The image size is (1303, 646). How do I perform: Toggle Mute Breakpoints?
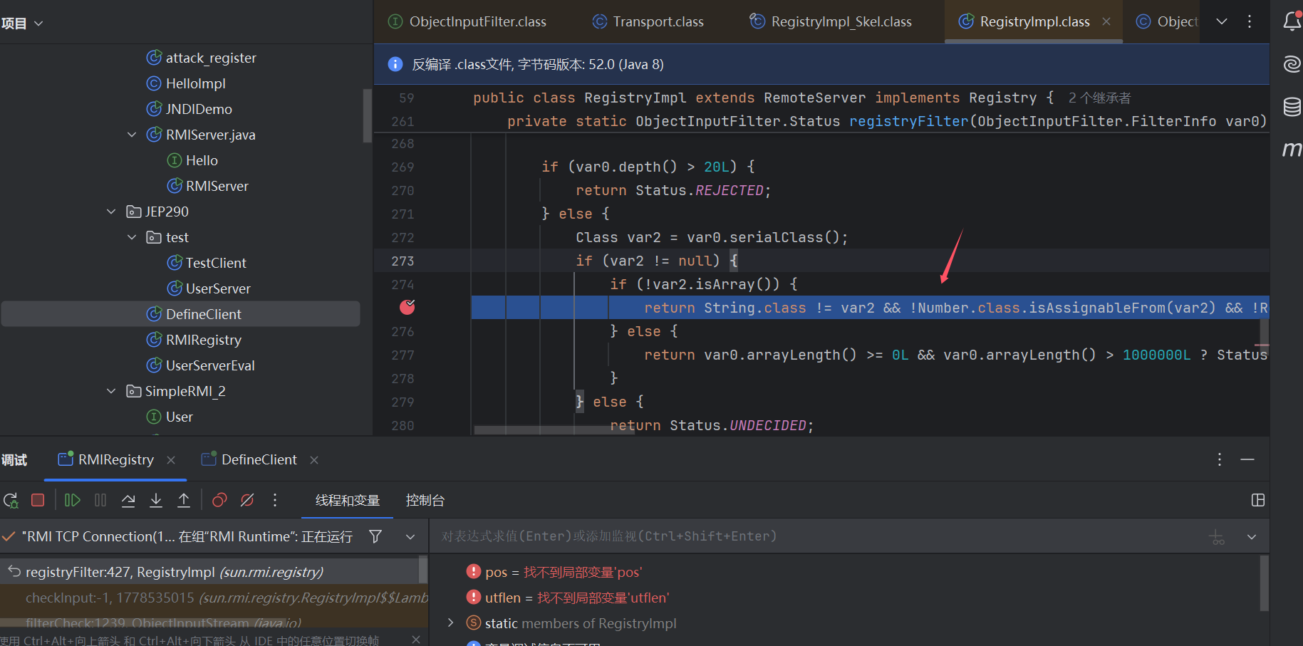(x=247, y=501)
